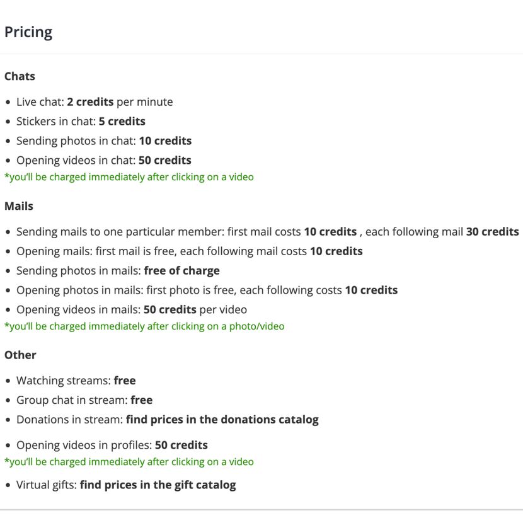Screen dimensions: 523x523
Task: Click Opening videos in profiles 50 credits
Action: click(112, 445)
